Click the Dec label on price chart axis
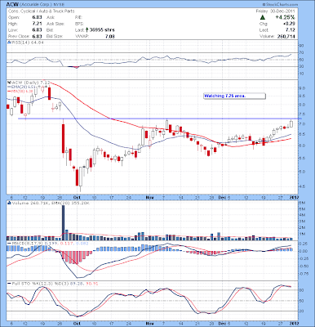This screenshot has width=315, height=327. 223,197
